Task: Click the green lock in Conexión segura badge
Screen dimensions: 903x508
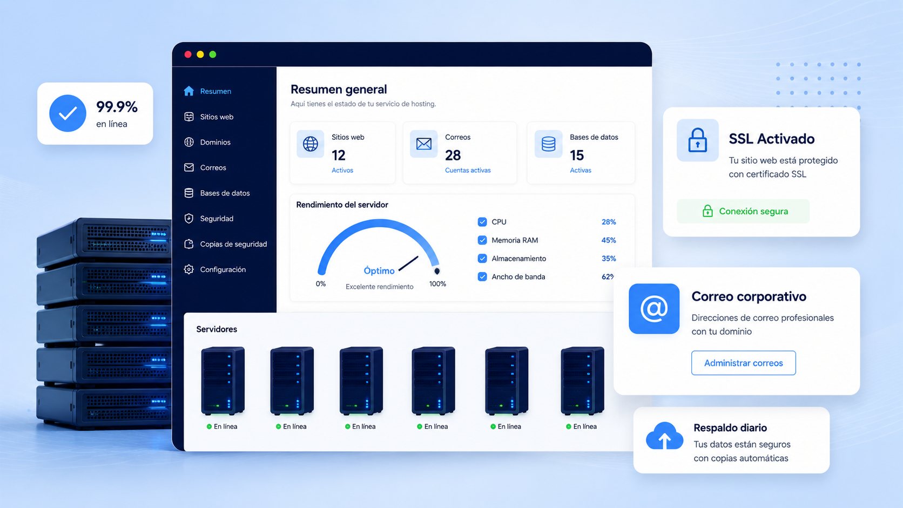Action: point(707,211)
